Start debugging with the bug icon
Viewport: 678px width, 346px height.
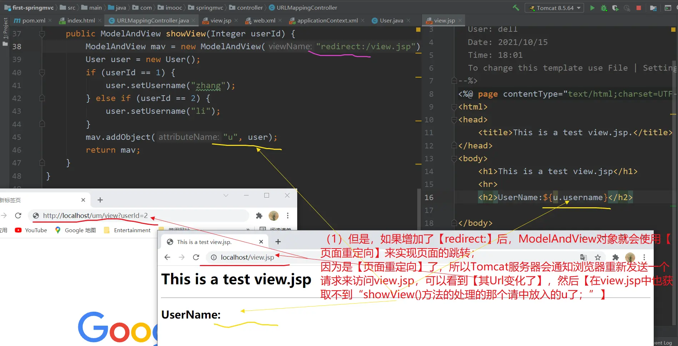[x=604, y=8]
